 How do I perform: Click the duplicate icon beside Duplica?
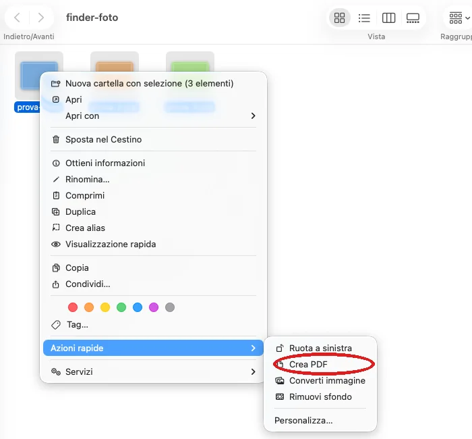pyautogui.click(x=56, y=212)
